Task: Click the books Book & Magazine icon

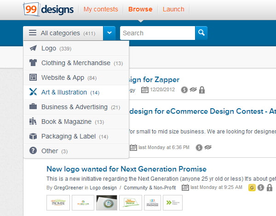Action: point(33,121)
